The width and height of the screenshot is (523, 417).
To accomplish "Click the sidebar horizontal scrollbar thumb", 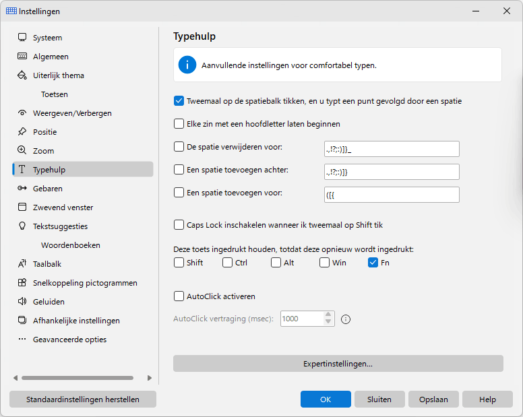I will [78, 378].
